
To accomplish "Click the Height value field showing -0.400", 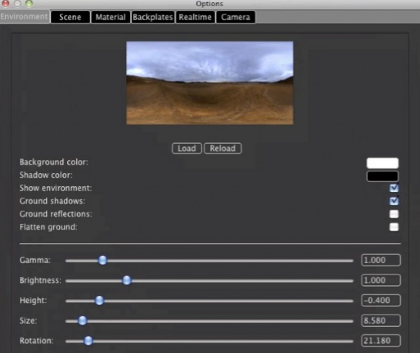I will [381, 300].
